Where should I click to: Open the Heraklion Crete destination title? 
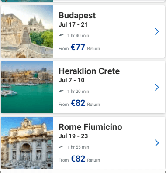pyautogui.click(x=89, y=71)
